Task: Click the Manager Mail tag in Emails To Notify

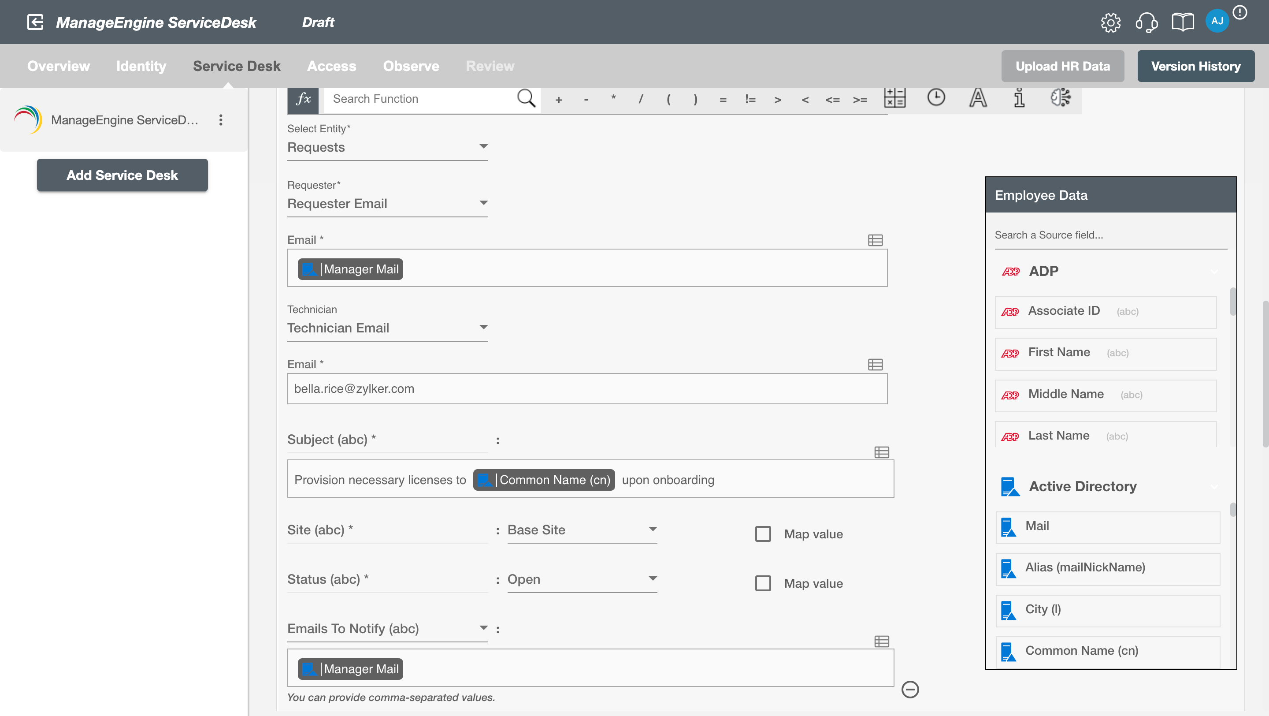Action: tap(350, 669)
